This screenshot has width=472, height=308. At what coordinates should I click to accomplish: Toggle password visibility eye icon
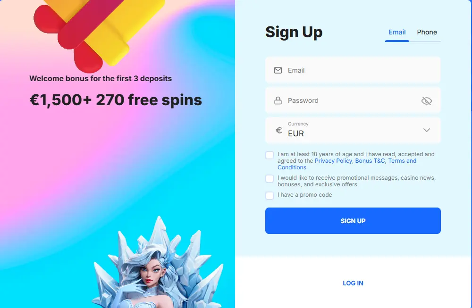coord(427,101)
